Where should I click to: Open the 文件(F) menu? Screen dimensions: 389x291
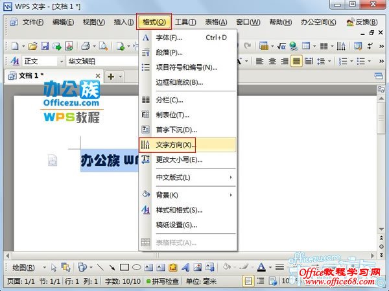coord(33,22)
